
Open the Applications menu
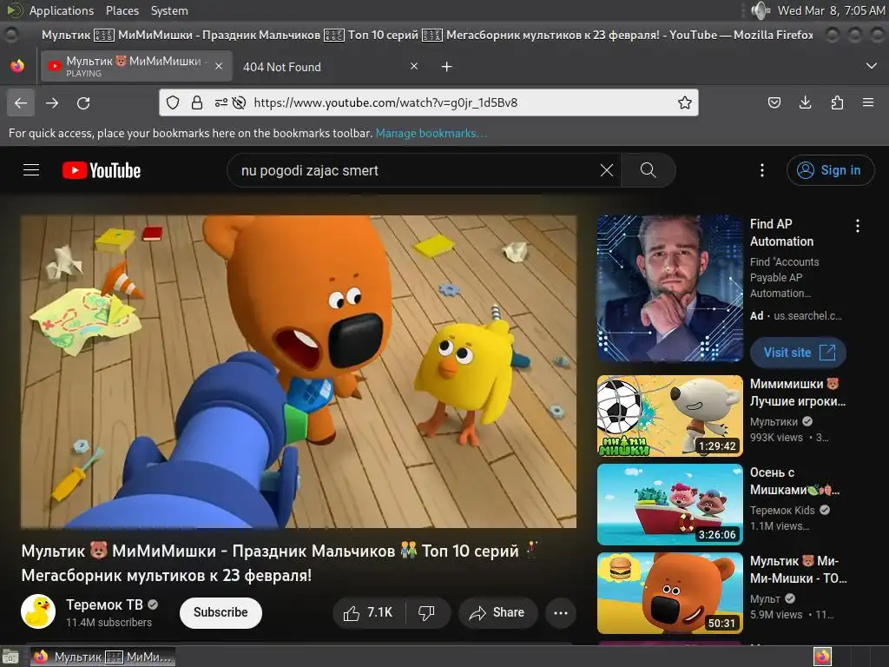click(x=62, y=10)
